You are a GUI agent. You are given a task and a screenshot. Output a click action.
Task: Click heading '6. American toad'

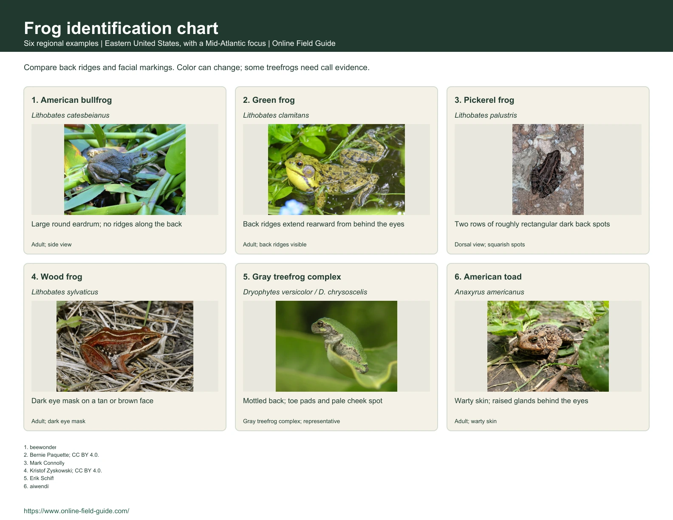click(x=488, y=277)
